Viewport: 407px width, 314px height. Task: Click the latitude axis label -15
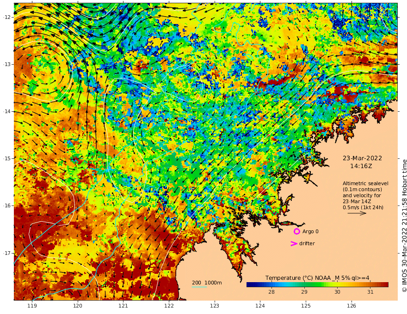point(8,158)
